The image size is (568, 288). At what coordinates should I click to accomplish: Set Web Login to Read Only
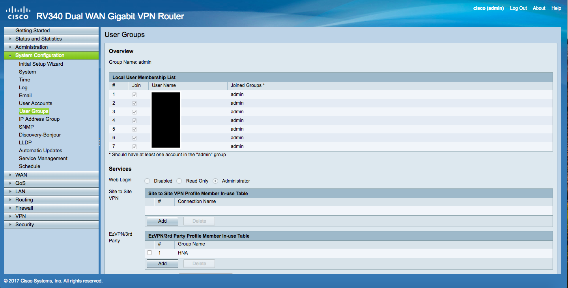(179, 181)
